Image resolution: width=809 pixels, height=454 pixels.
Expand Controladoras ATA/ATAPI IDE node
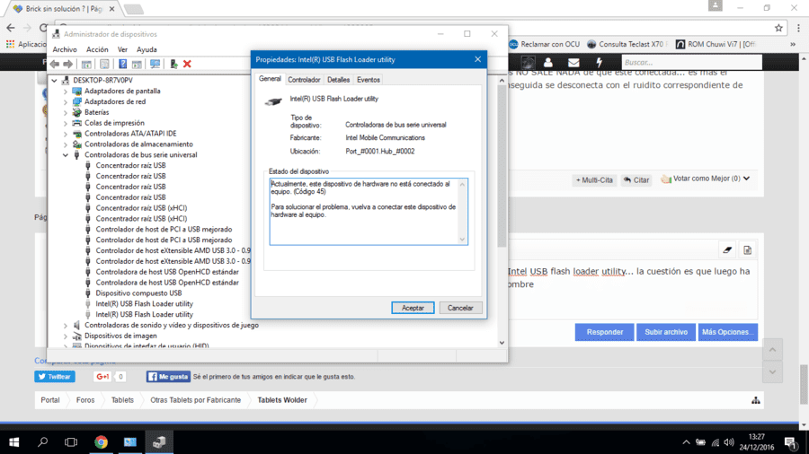(x=66, y=134)
